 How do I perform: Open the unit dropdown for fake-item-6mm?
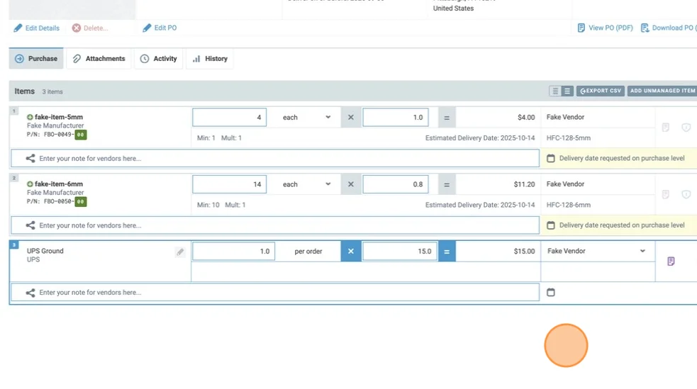click(x=306, y=184)
